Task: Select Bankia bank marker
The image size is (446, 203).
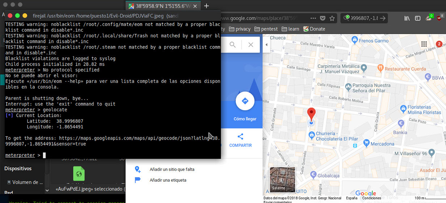Action: 400,124
